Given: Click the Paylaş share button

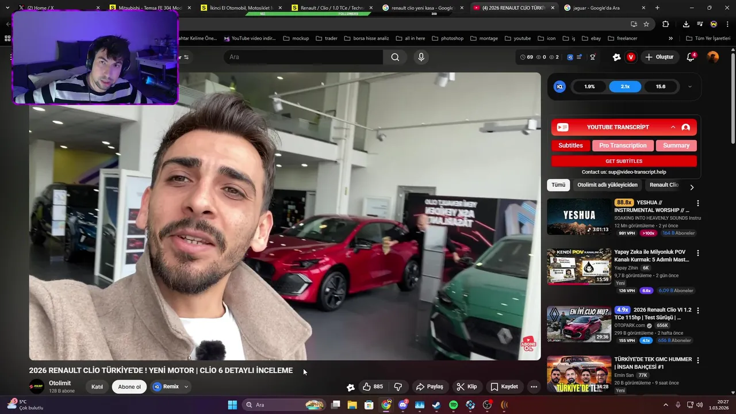Looking at the screenshot, I should tap(430, 386).
